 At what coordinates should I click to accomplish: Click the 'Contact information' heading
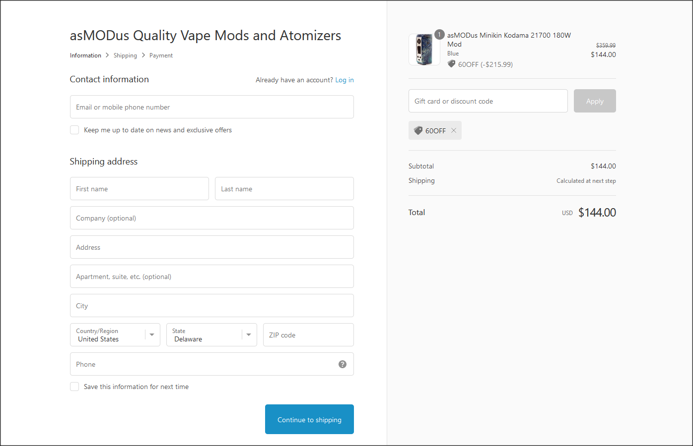[109, 79]
